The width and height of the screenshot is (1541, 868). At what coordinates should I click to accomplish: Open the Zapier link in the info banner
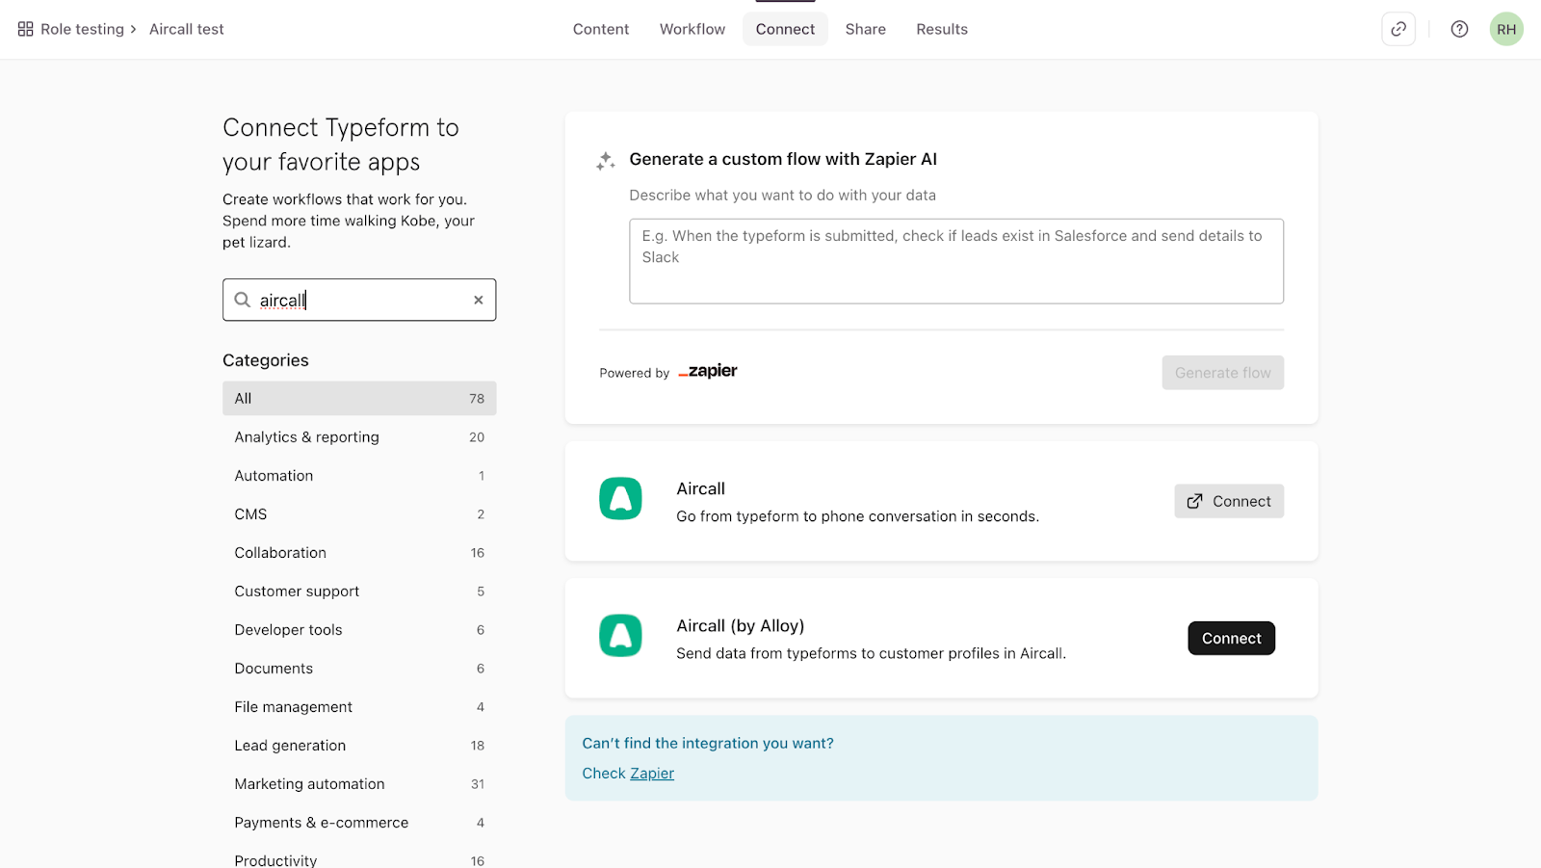tap(652, 773)
